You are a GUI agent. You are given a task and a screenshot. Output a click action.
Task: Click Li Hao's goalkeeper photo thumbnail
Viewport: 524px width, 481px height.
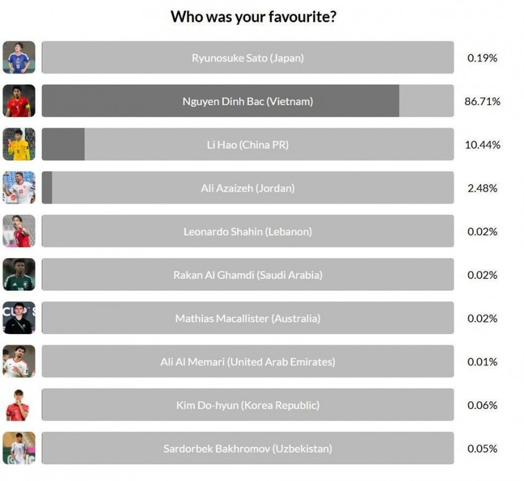coord(19,144)
